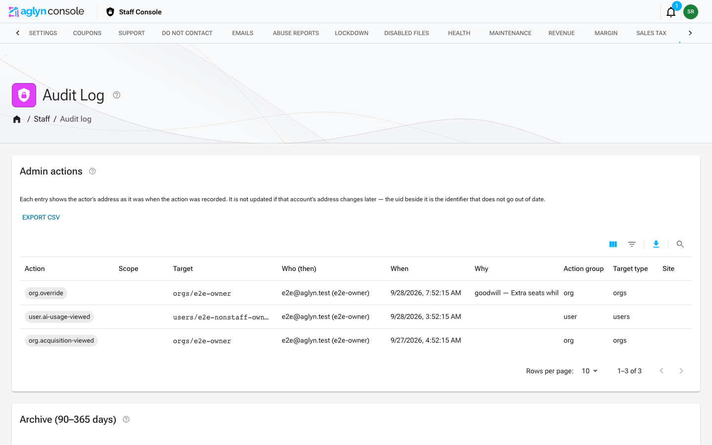The width and height of the screenshot is (712, 445).
Task: Click the org.acquisition-viewed action chip
Action: pos(61,341)
